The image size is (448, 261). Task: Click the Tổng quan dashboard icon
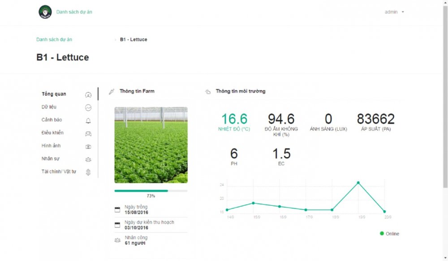[88, 94]
